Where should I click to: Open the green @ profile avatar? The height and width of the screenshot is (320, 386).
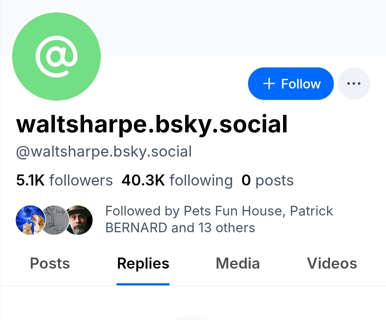[x=56, y=56]
